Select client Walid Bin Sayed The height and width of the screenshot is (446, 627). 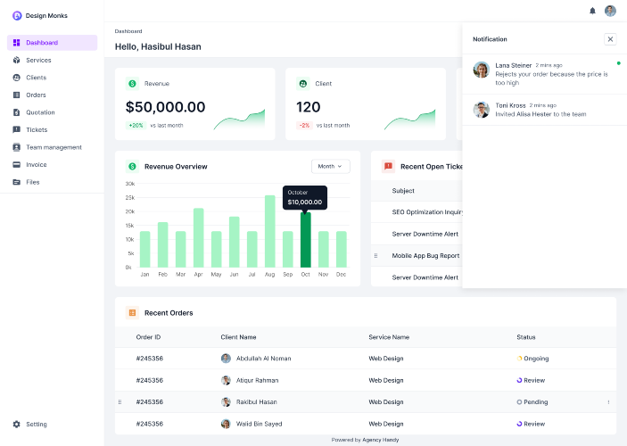[260, 424]
